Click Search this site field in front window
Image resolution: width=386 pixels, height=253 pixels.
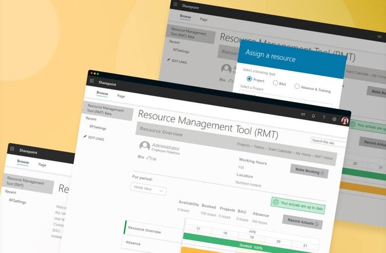coord(328,142)
